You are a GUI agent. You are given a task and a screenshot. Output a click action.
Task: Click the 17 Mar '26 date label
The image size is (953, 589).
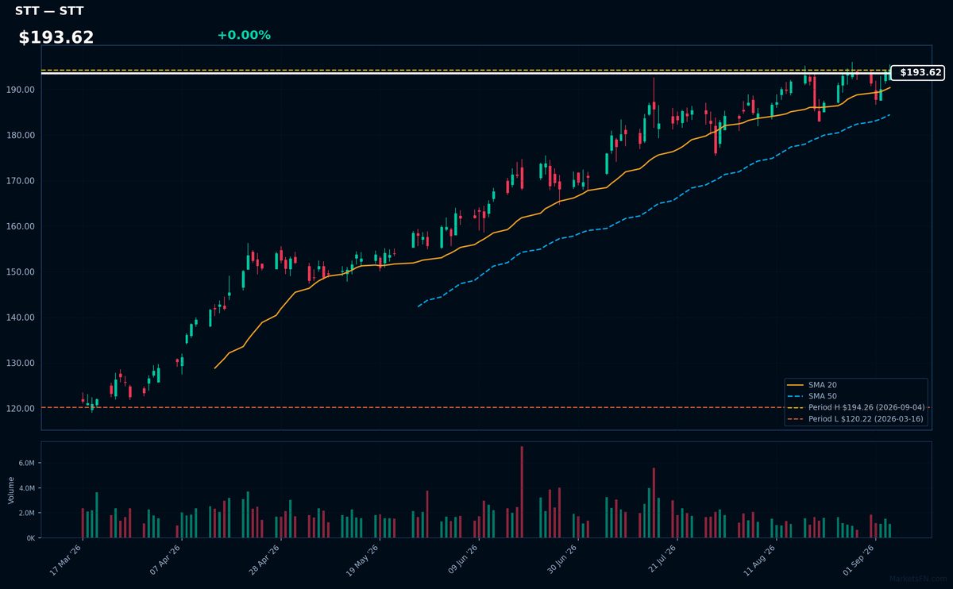coord(65,560)
